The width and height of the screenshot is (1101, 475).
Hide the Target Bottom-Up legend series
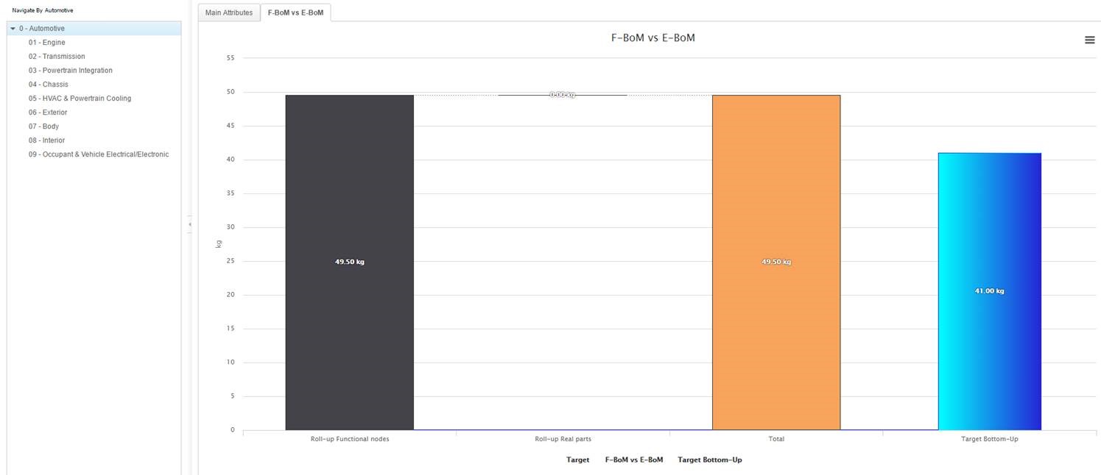(x=709, y=460)
